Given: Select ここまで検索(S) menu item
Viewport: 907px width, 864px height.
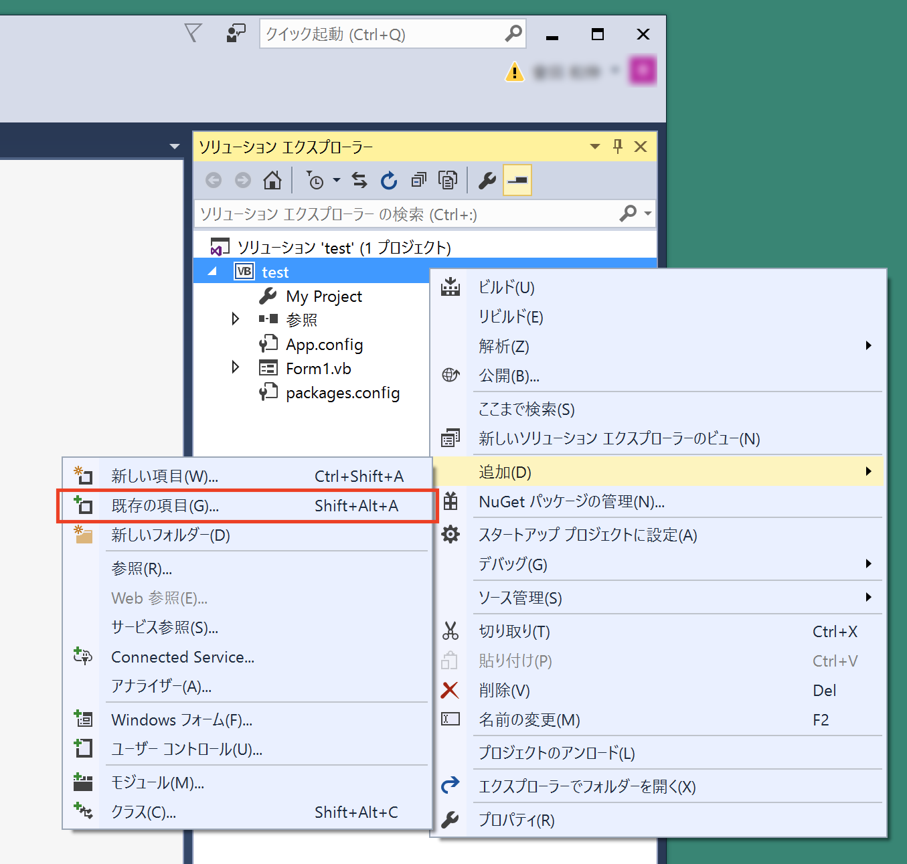Looking at the screenshot, I should click(x=659, y=409).
